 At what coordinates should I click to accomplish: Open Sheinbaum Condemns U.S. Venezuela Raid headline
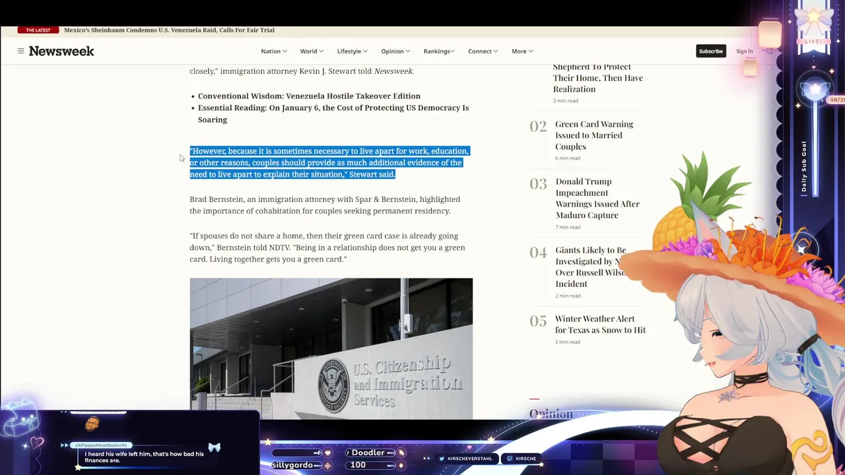(x=169, y=30)
